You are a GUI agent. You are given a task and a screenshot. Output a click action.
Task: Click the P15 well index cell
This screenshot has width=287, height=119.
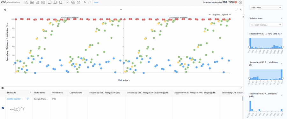tap(54, 99)
